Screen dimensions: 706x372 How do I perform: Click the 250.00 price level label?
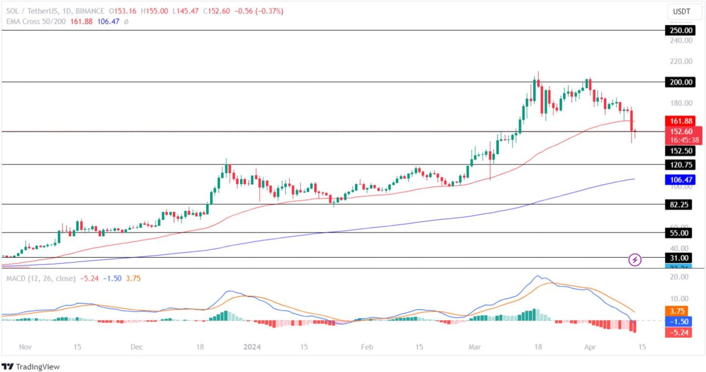click(x=680, y=30)
